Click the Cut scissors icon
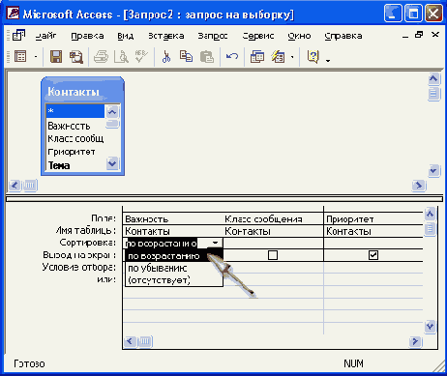The image size is (447, 376). pyautogui.click(x=166, y=57)
